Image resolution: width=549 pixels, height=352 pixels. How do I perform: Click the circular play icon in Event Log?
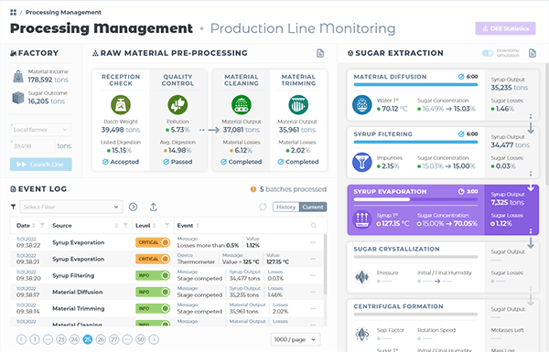click(133, 207)
